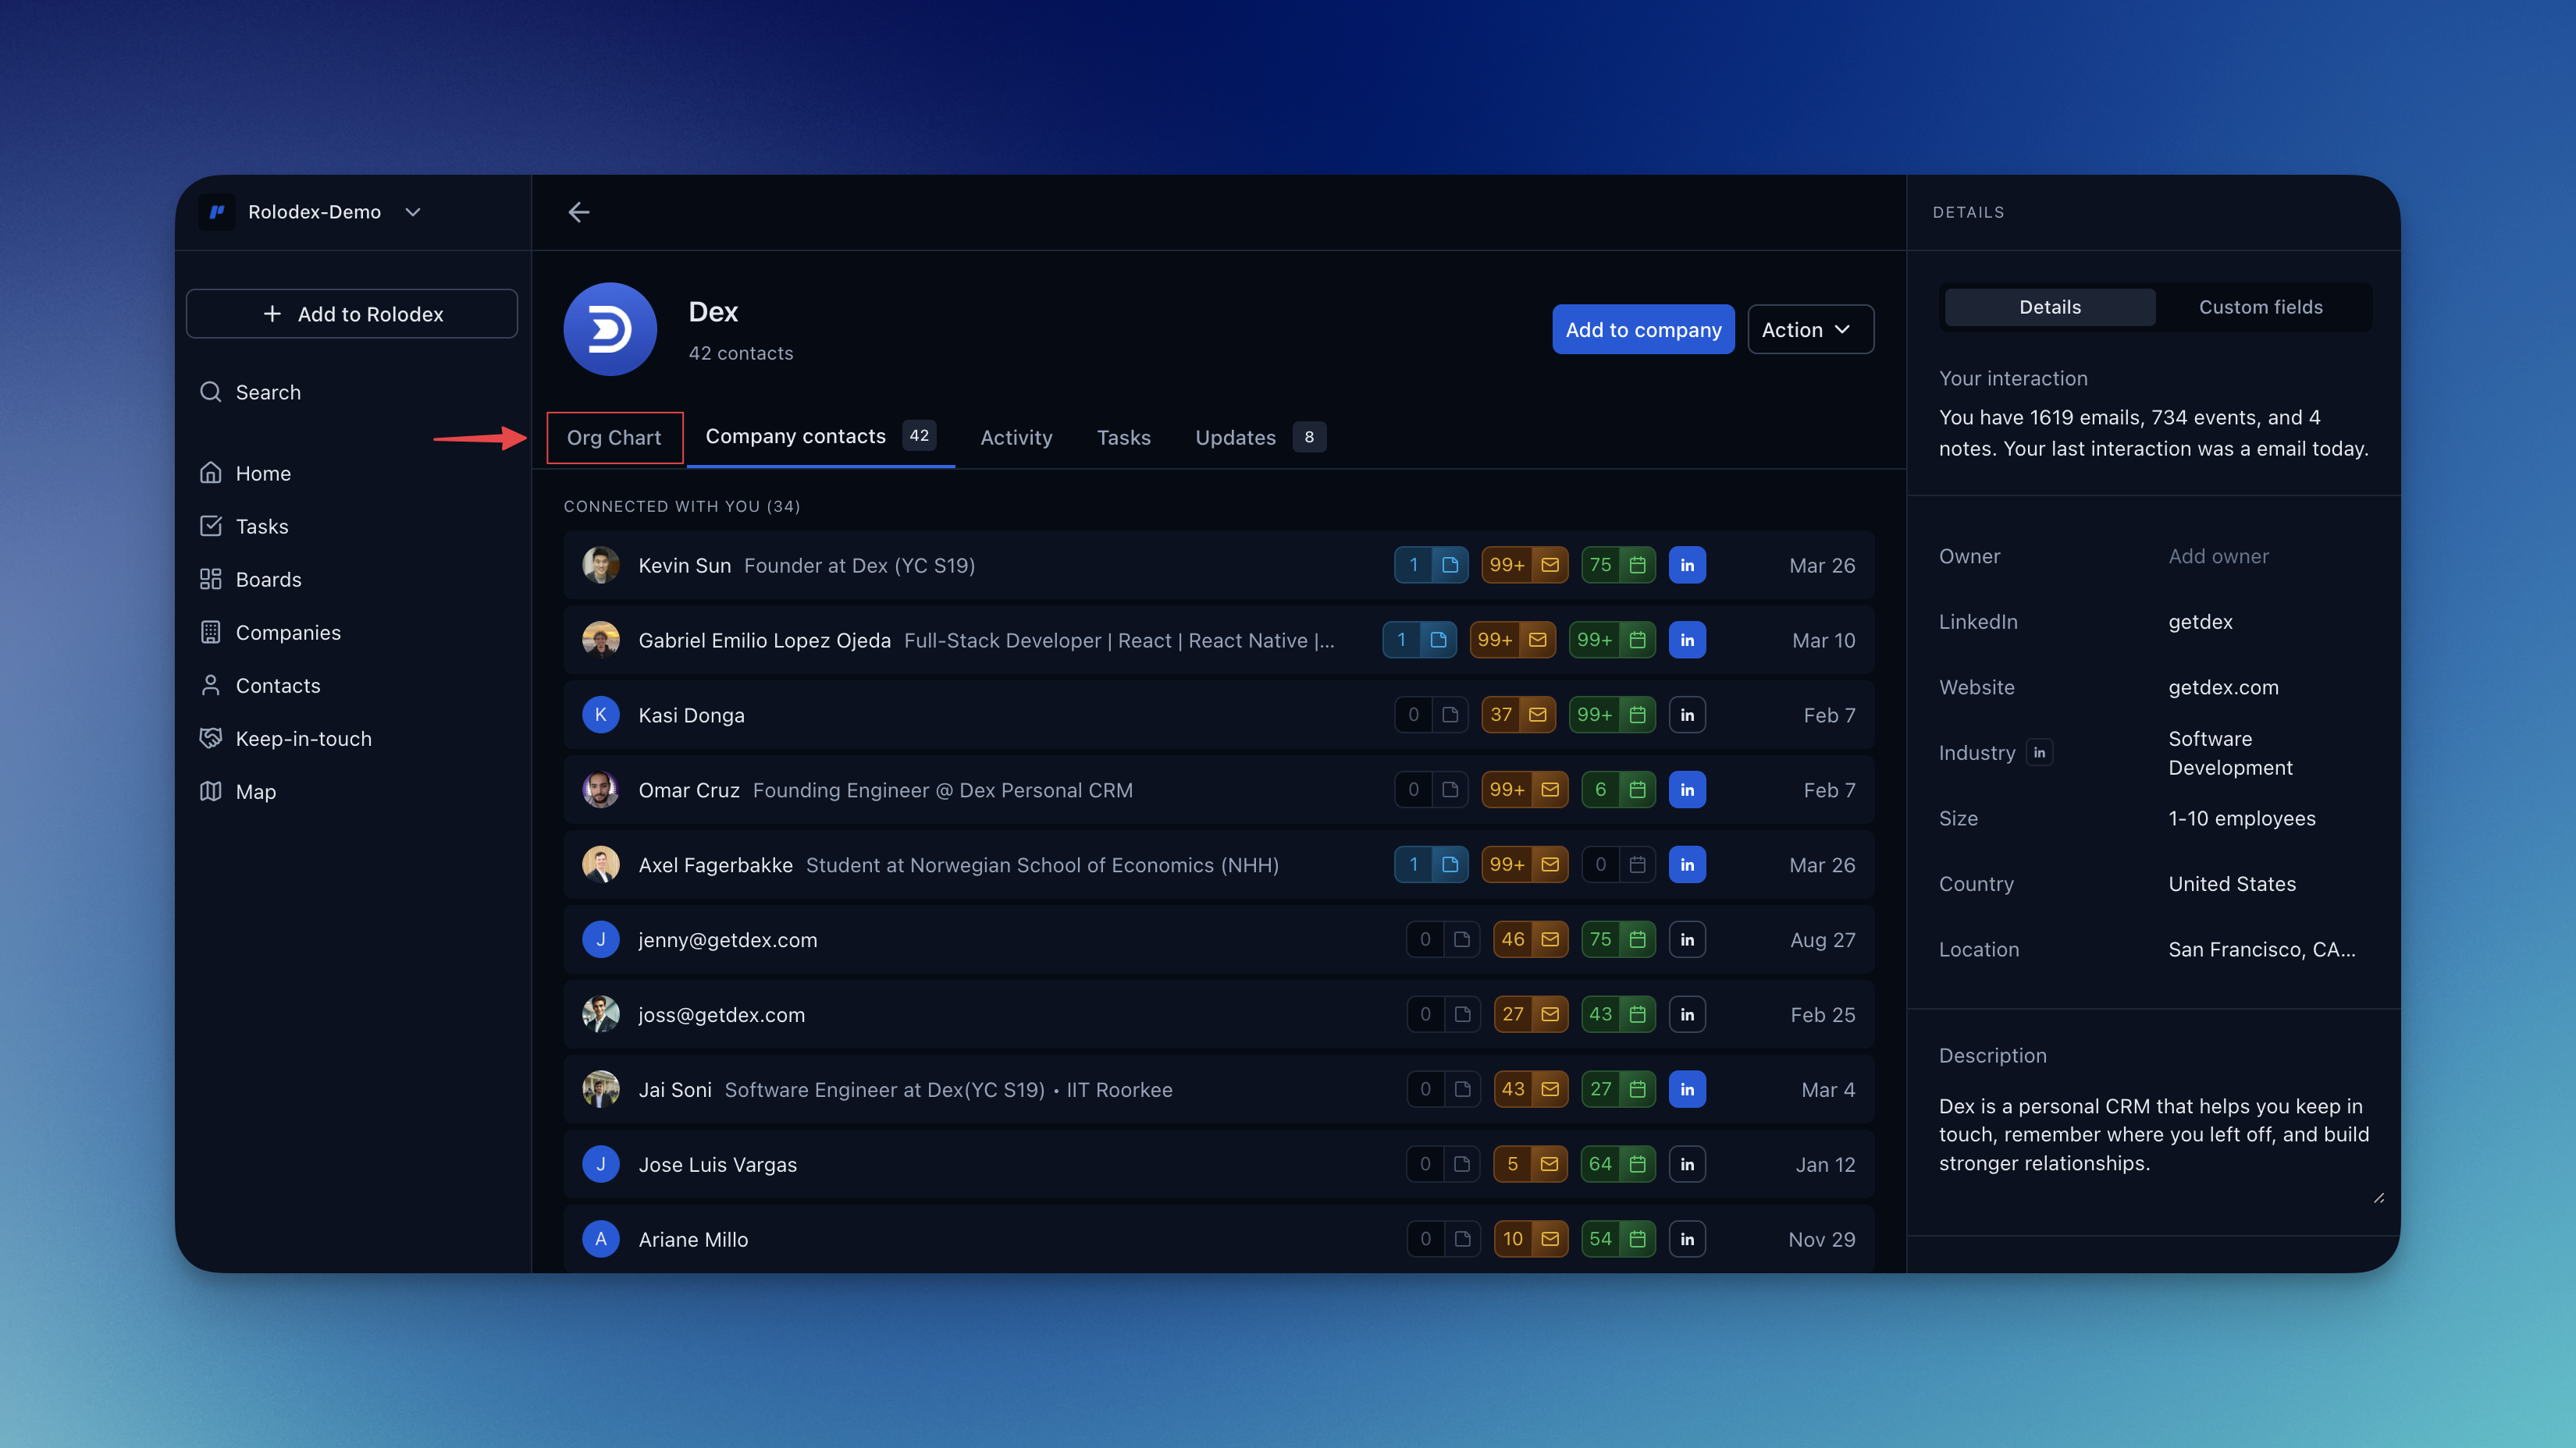Click the Add to Rolodex button
Screen dimensions: 2576x1448
(352, 314)
